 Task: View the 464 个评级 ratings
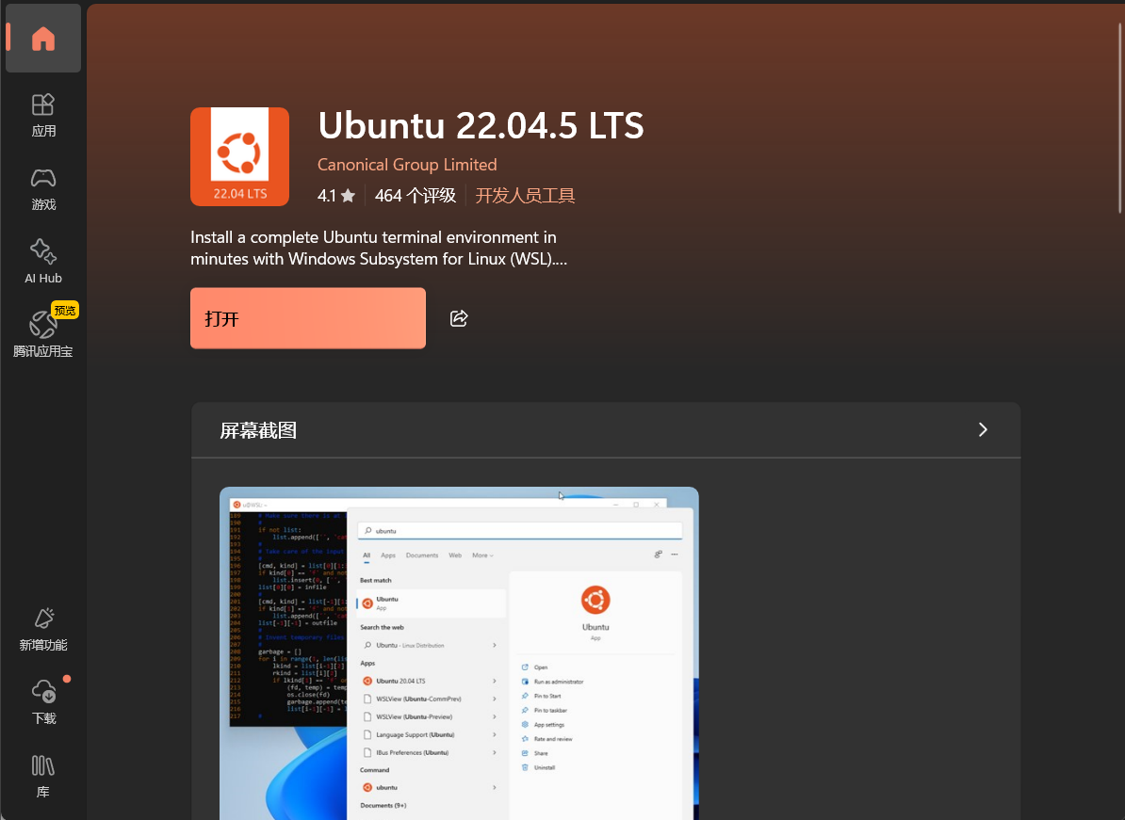[x=416, y=196]
